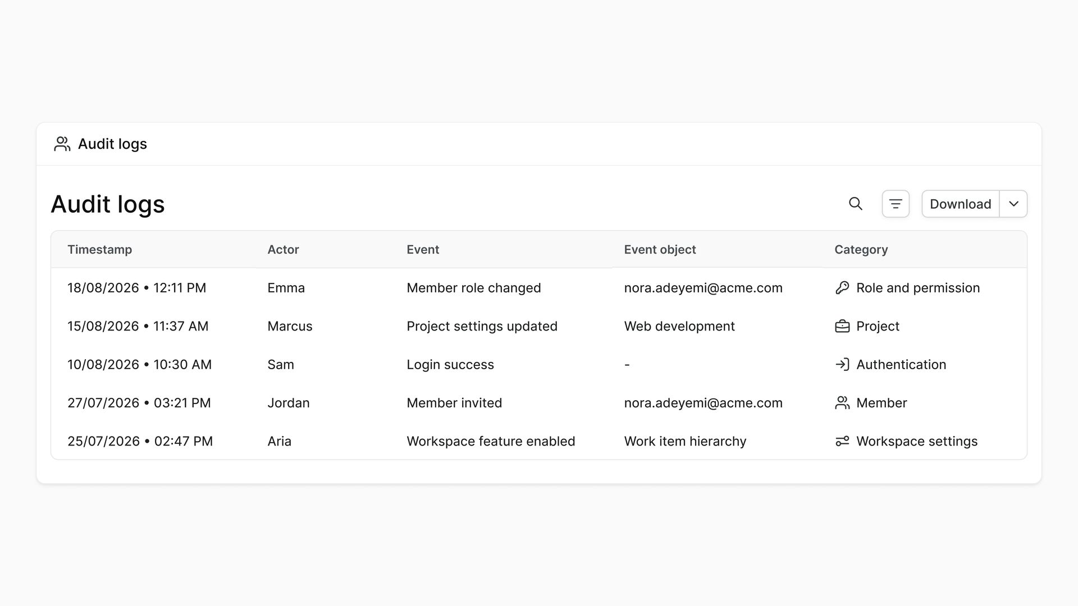Click the Role and permission category label
Viewport: 1078px width, 606px height.
[918, 288]
